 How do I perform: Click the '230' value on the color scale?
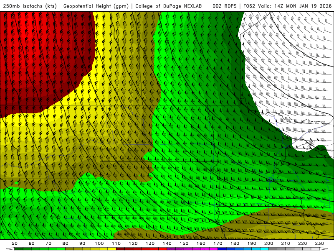[x=319, y=243]
